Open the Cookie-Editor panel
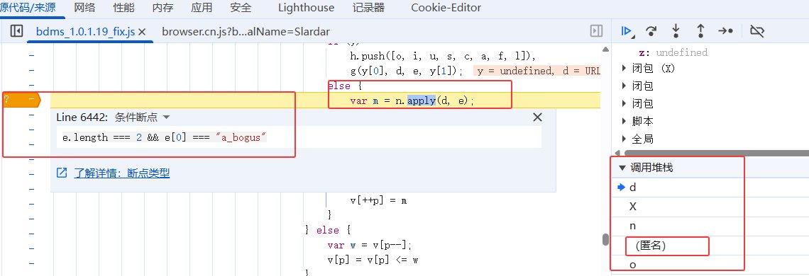Viewport: 809px width, 276px height. click(446, 8)
